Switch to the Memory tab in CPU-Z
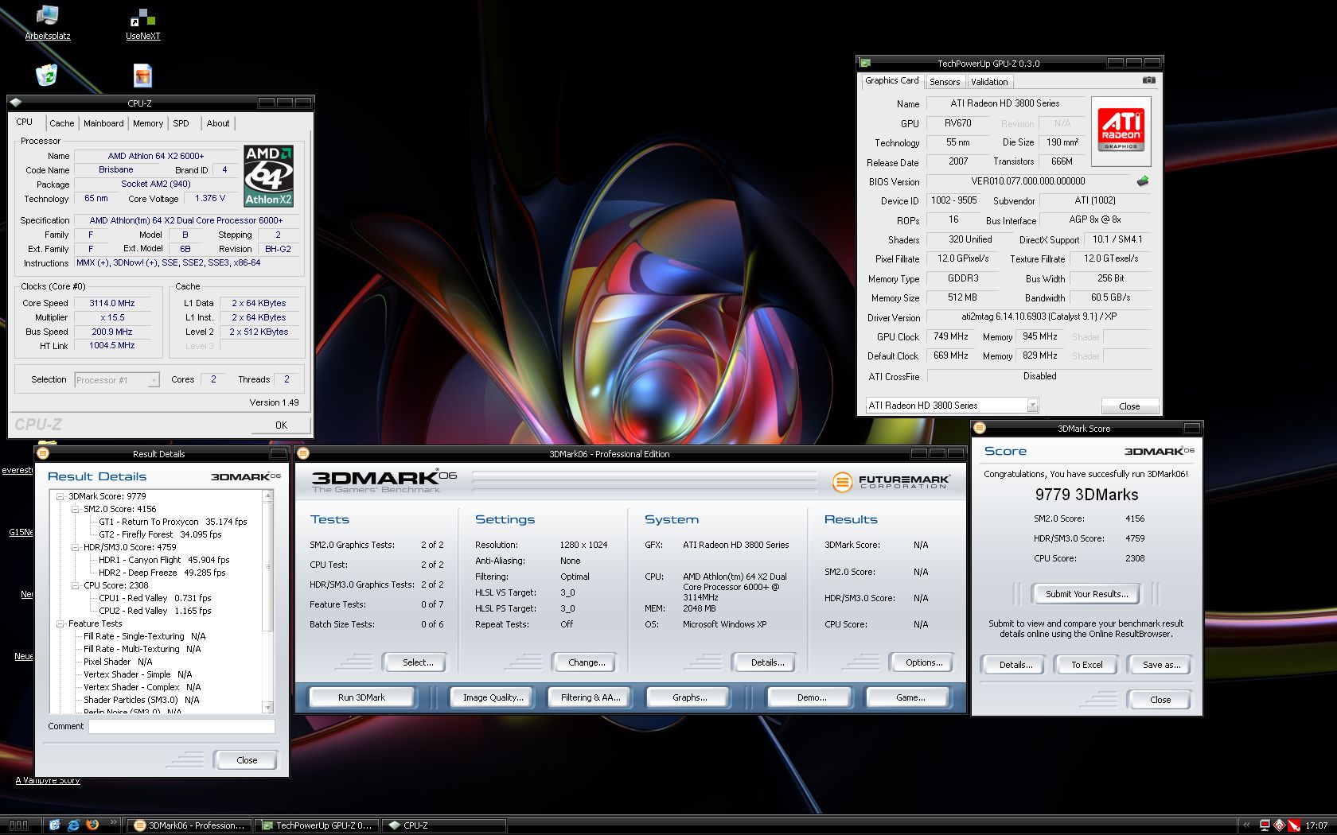The height and width of the screenshot is (835, 1337). [148, 123]
